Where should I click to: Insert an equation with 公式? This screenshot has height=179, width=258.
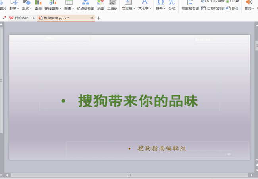pos(172,5)
